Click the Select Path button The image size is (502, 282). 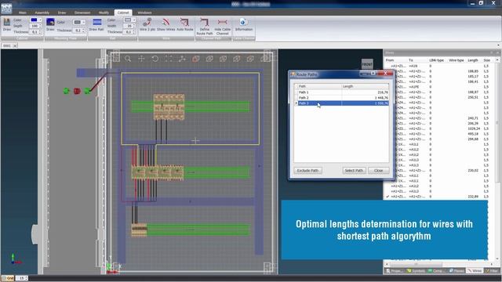[354, 171]
